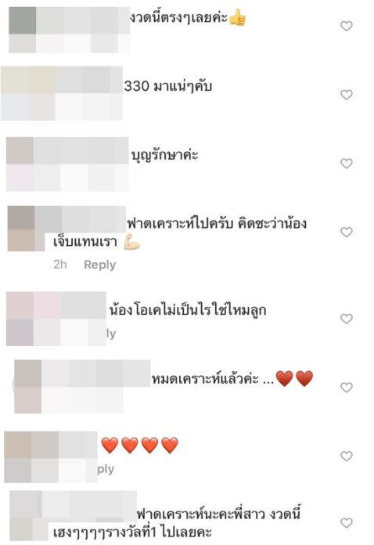This screenshot has width=374, height=545.
Task: Select the comment text "บุญรักษาค่ะ"
Action: coord(165,155)
